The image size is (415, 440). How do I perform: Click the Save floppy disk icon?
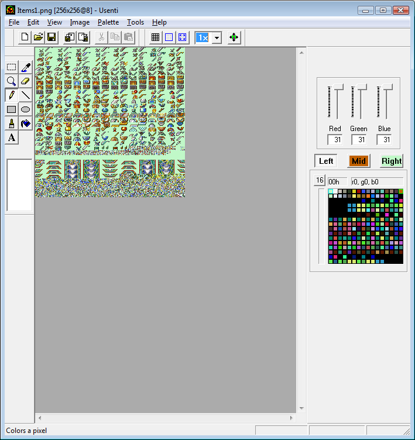click(x=52, y=37)
